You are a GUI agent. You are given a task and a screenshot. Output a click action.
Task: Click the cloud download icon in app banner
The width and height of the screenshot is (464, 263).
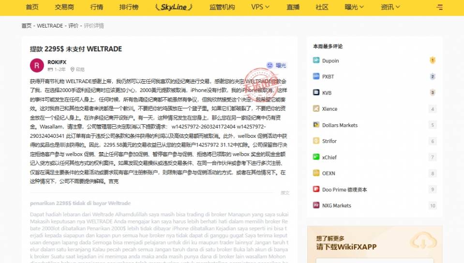(423, 241)
